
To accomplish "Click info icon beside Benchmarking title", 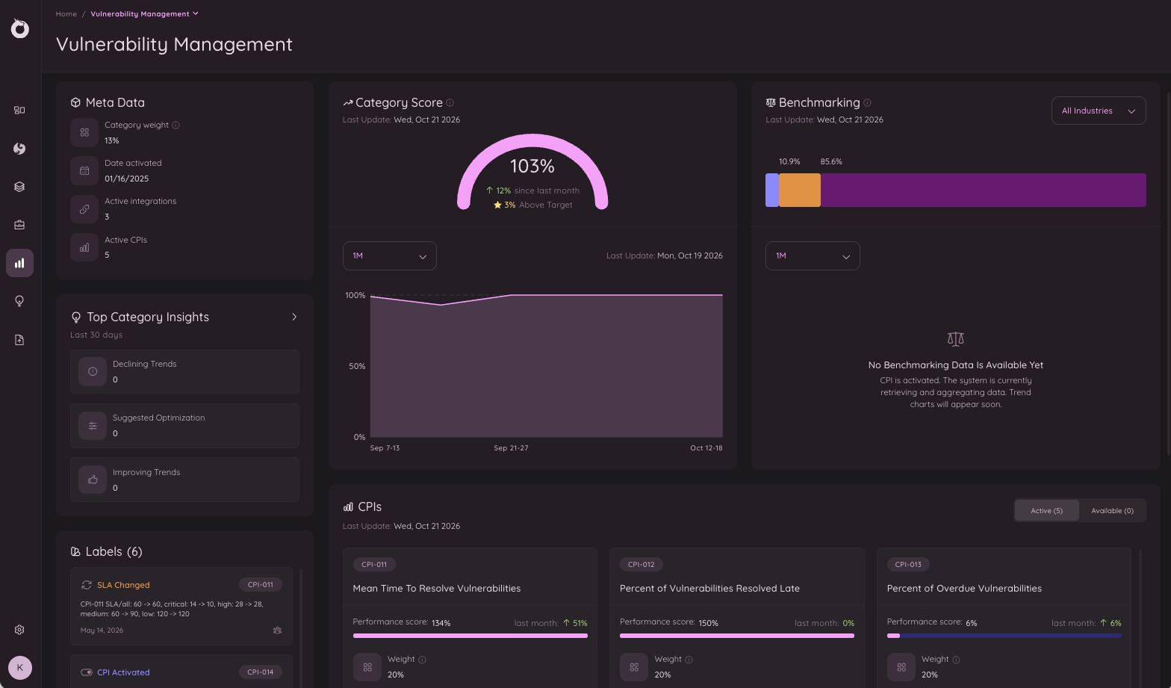I will [x=868, y=103].
